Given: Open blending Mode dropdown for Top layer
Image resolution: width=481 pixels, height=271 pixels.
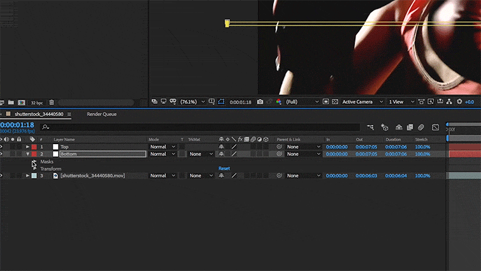Looking at the screenshot, I should [x=162, y=147].
